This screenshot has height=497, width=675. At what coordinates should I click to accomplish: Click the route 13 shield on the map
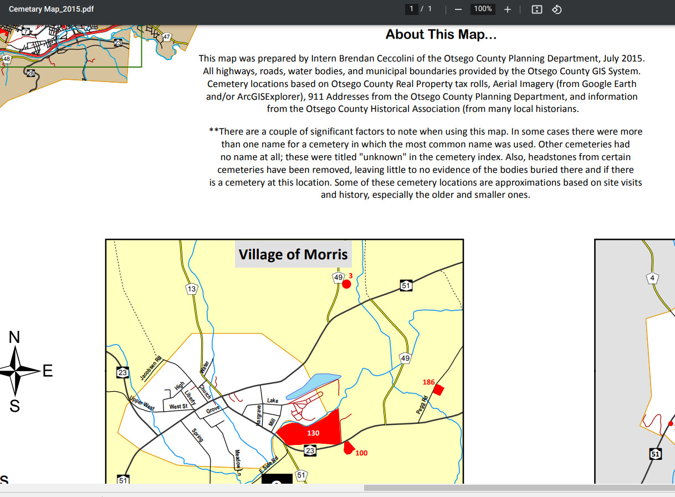tap(192, 289)
